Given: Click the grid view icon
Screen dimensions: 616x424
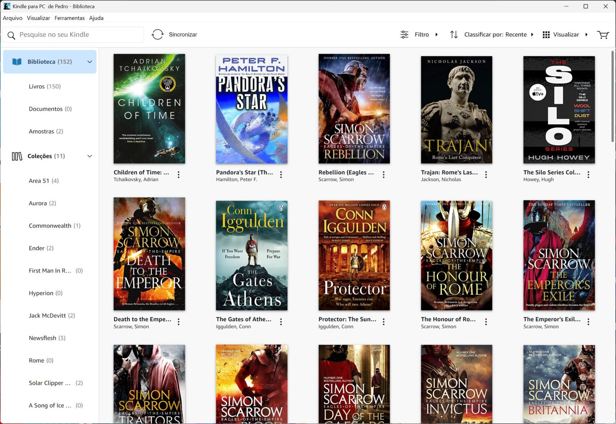Looking at the screenshot, I should (x=546, y=35).
